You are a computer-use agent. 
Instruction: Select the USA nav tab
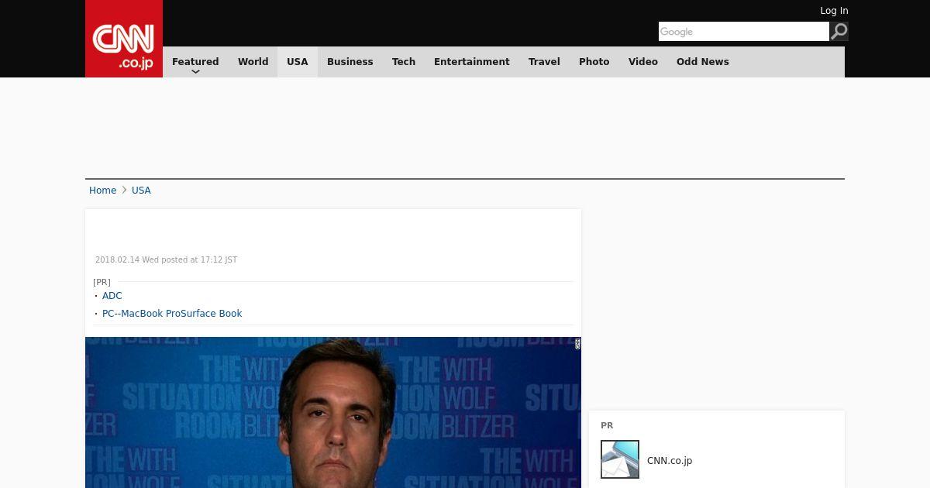[298, 62]
